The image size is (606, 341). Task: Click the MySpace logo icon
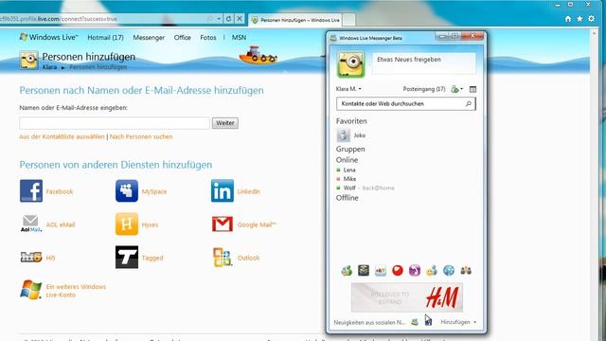(x=127, y=191)
